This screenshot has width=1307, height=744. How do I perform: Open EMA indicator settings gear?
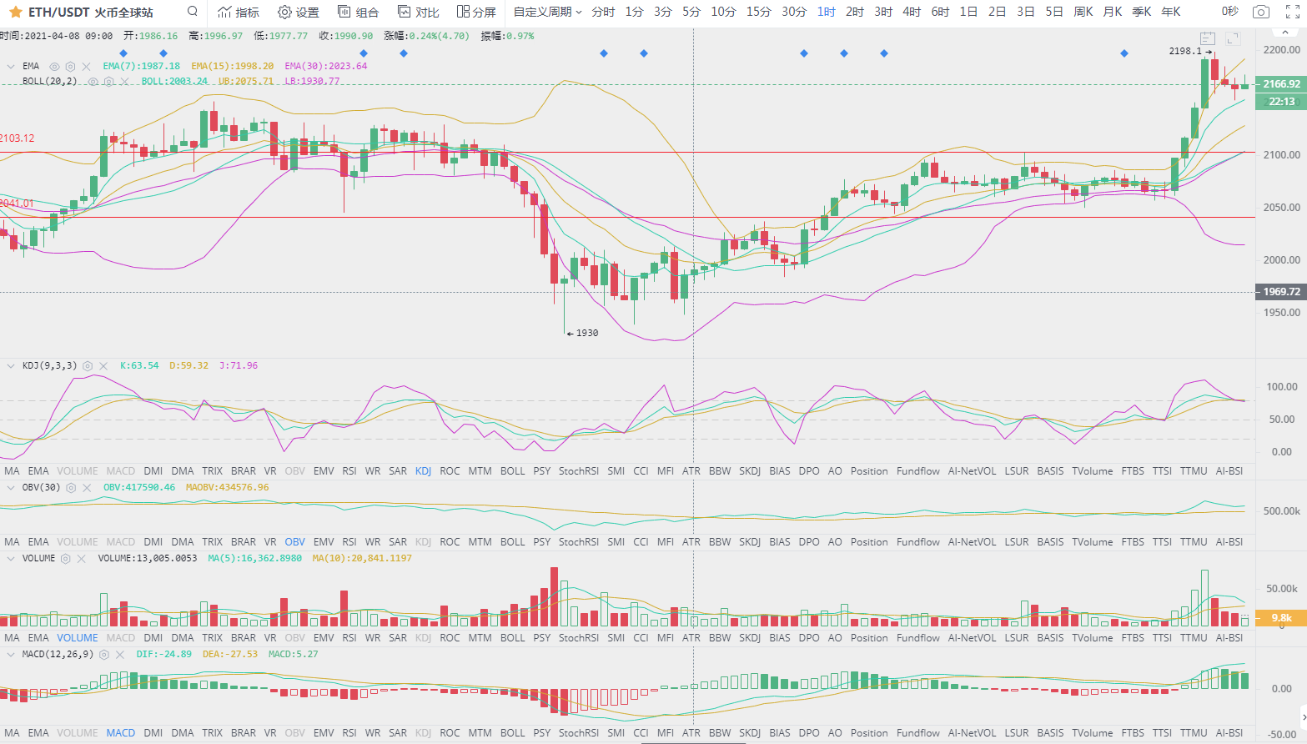tap(70, 67)
